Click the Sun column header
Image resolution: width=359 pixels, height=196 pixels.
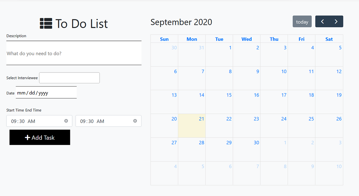(x=164, y=39)
